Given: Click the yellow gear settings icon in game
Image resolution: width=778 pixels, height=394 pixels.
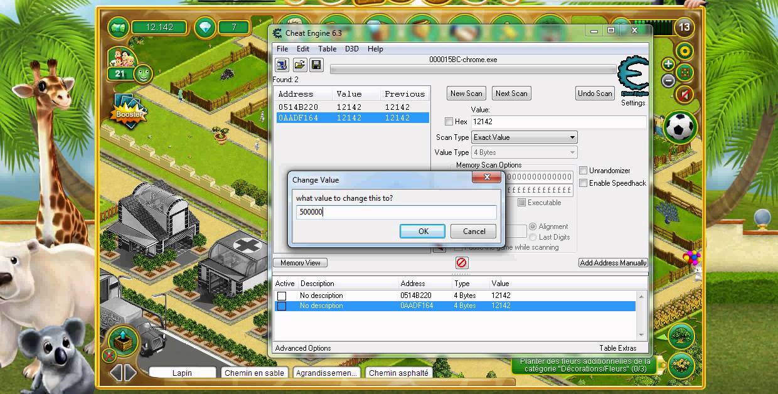Looking at the screenshot, I should click(685, 51).
